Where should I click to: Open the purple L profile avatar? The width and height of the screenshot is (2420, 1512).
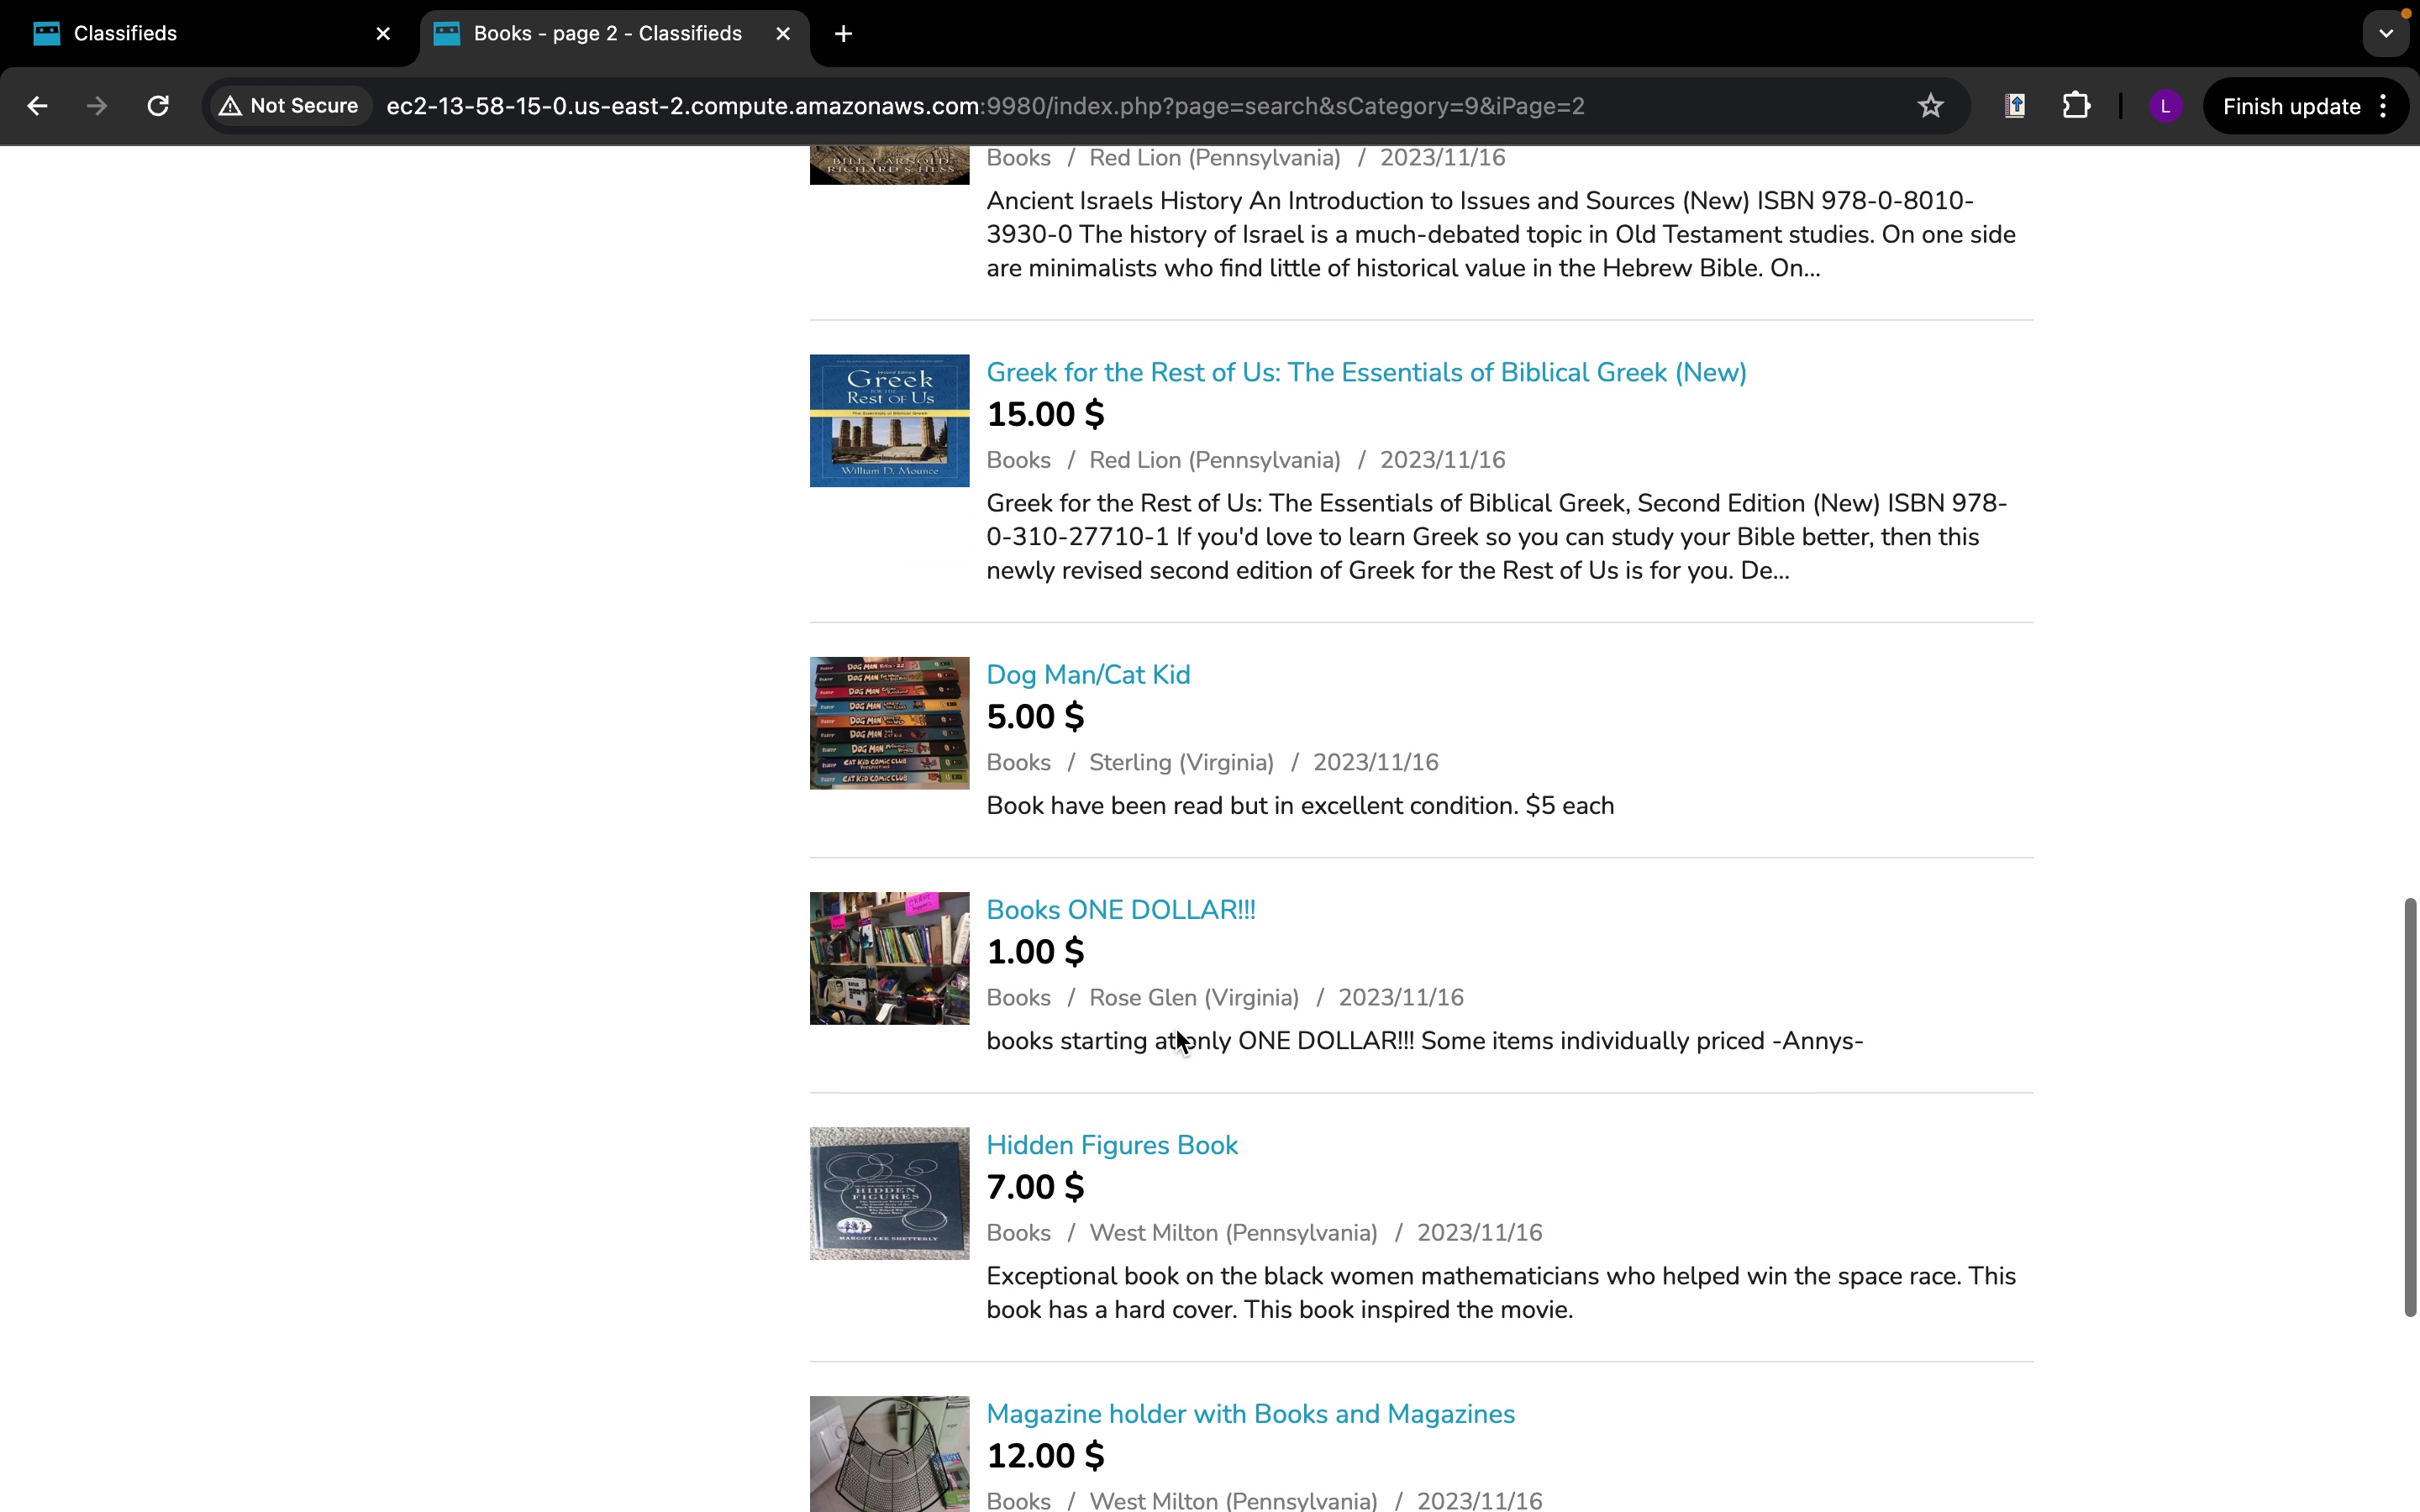click(2165, 106)
